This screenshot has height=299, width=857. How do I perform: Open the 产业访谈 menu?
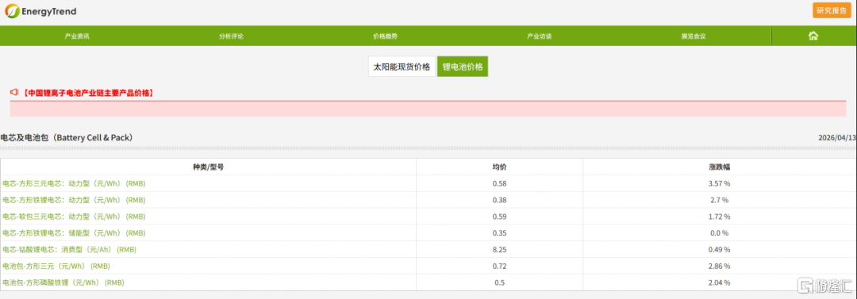(539, 36)
